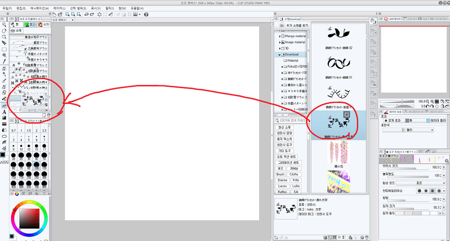Select the first anti-aliasing option circle
This screenshot has width=450, height=241.
[x=420, y=191]
